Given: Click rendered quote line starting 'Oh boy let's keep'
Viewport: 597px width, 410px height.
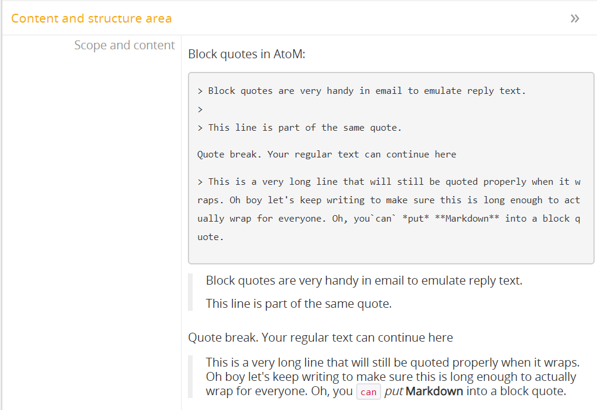Looking at the screenshot, I should (x=391, y=377).
